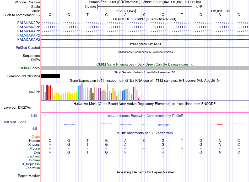
Task: Click the -4.5 conservation scale value
Action: pyautogui.click(x=34, y=129)
